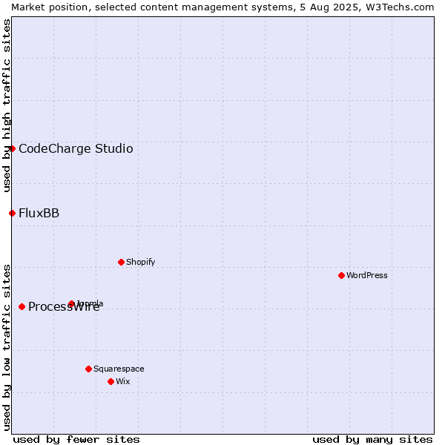The width and height of the screenshot is (445, 445).
Task: Click the 'ProcessWire' label
Action: point(64,306)
